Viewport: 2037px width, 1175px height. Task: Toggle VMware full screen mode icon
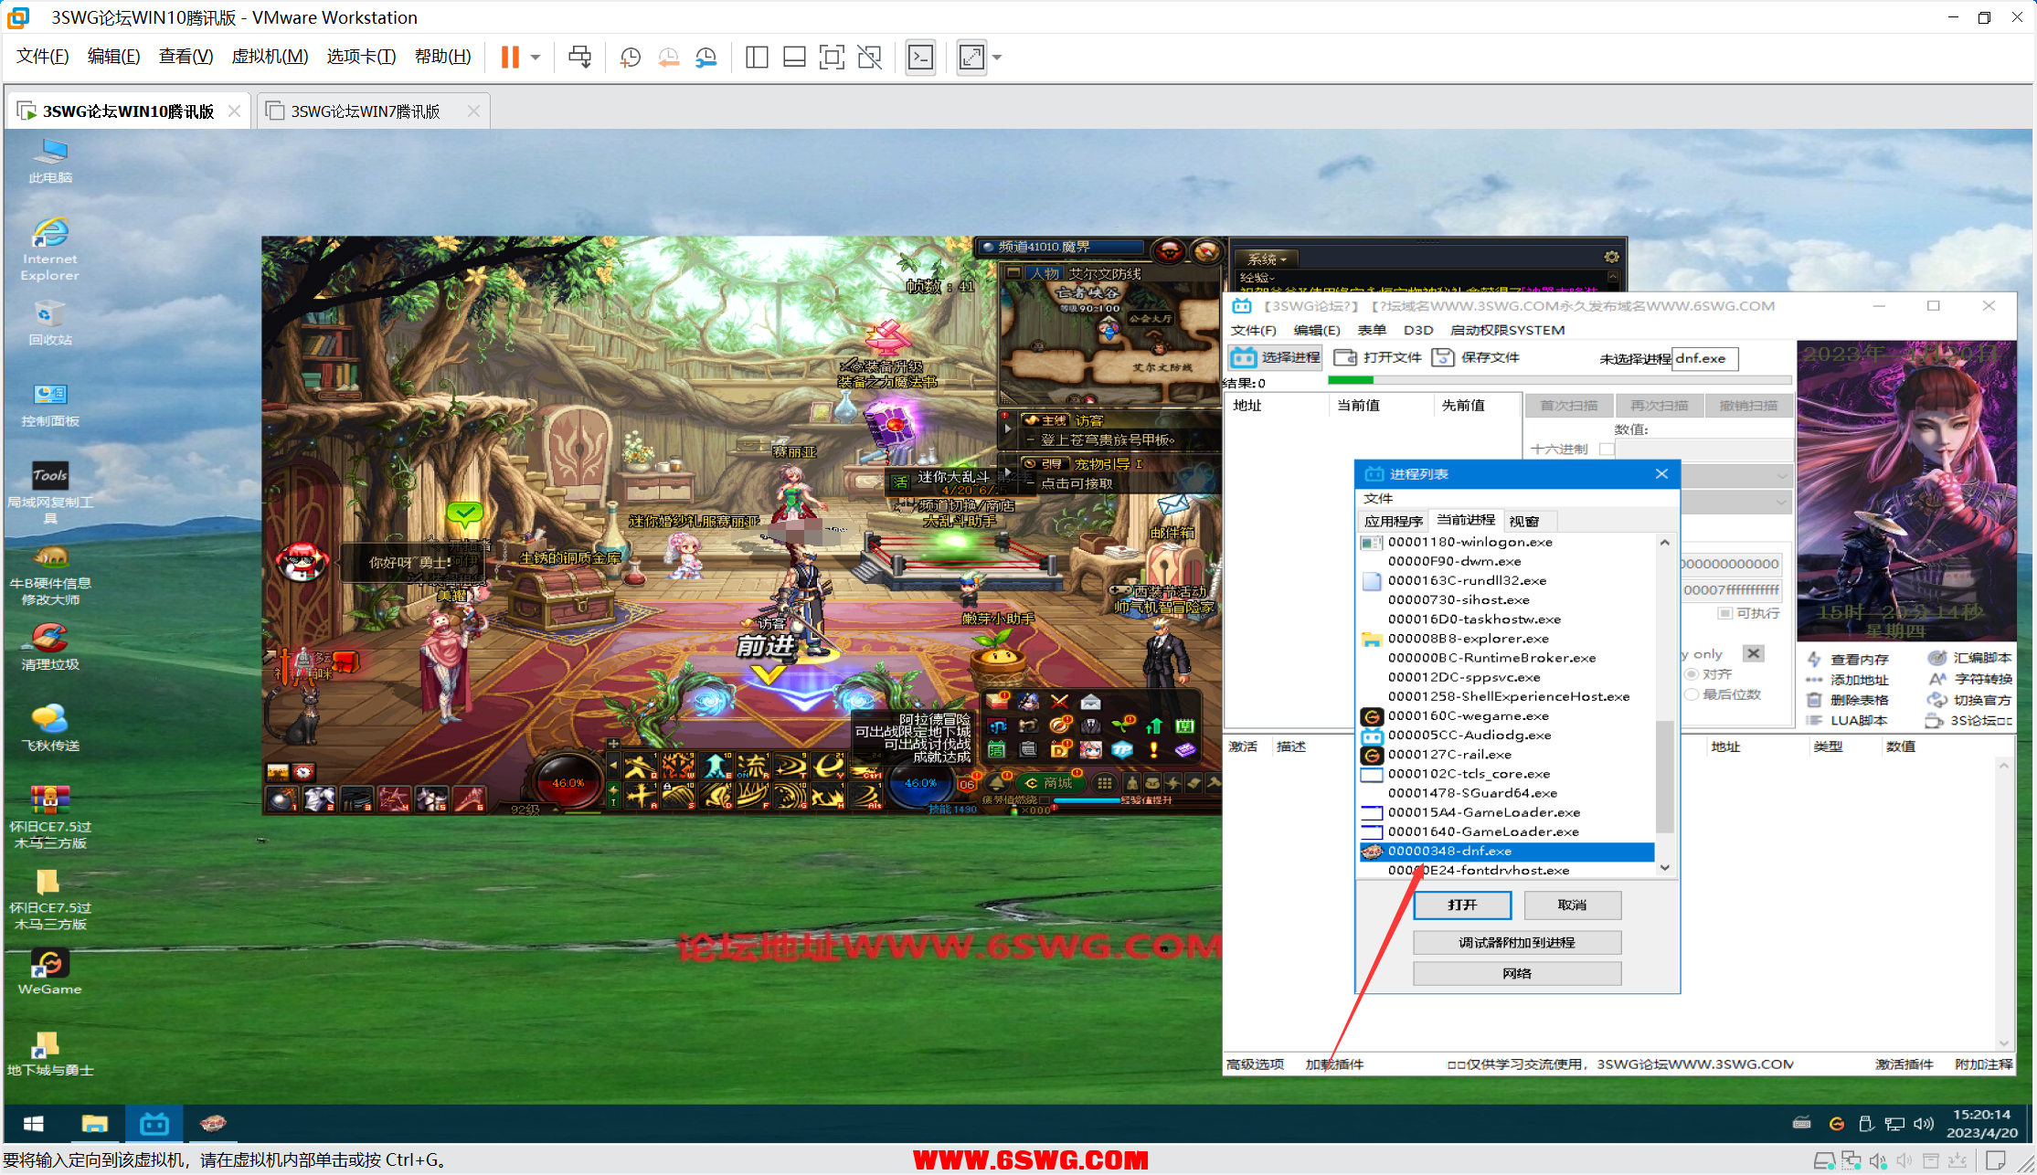(832, 58)
